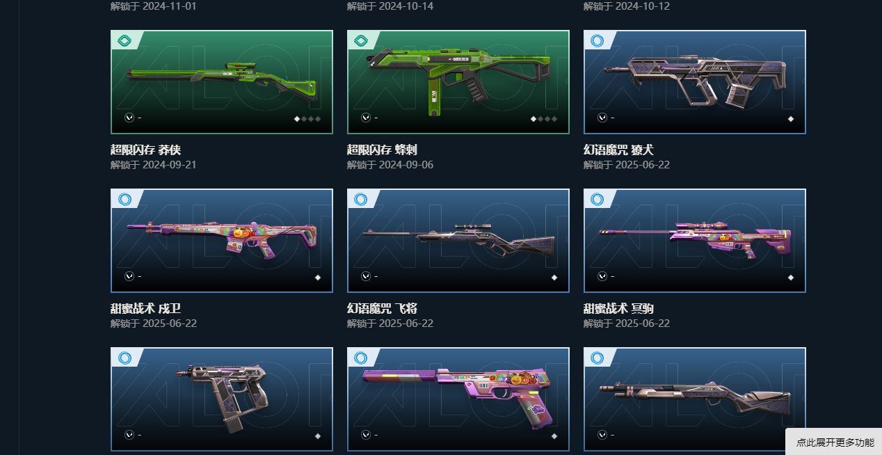Click the VP currency icon on 甜蜜战术 戍卫 card

(x=129, y=276)
